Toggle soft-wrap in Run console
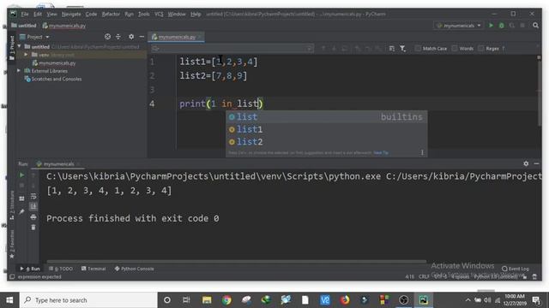 (33, 196)
